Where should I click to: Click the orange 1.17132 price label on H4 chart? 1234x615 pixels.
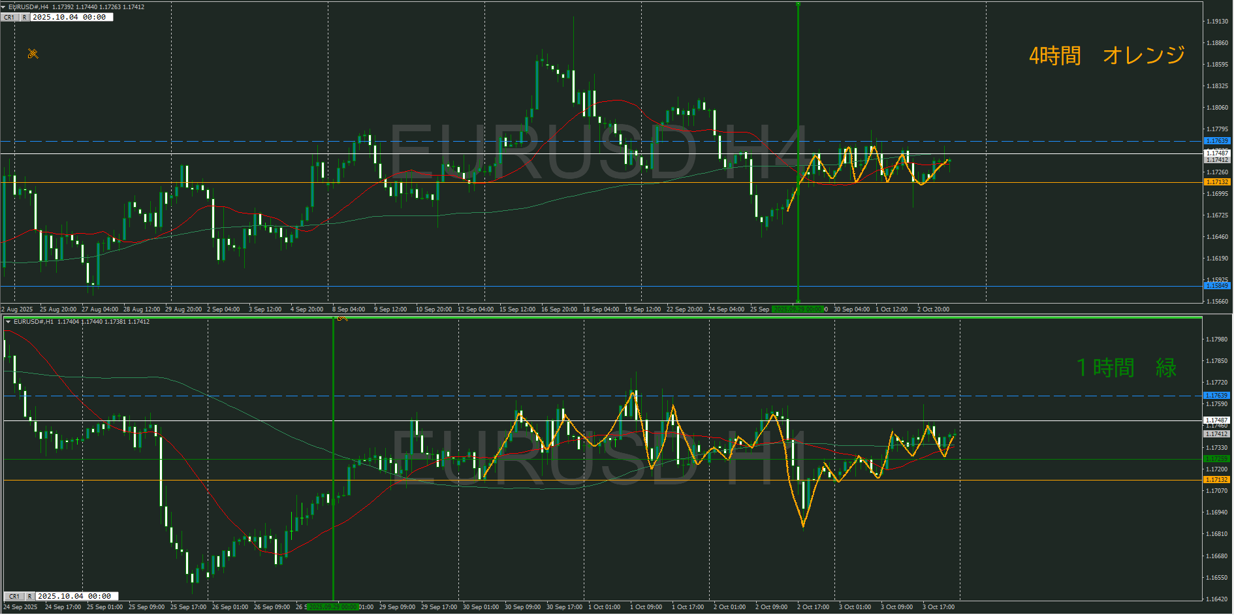click(x=1216, y=182)
